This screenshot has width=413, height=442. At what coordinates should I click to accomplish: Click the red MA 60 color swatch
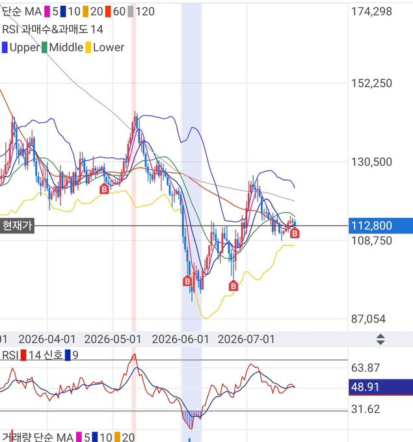tap(108, 12)
